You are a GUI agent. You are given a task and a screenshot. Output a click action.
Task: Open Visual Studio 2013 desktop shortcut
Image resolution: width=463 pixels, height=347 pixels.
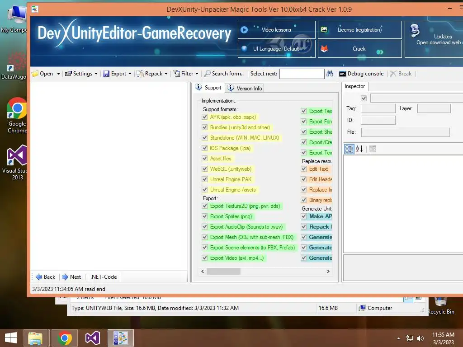click(17, 163)
